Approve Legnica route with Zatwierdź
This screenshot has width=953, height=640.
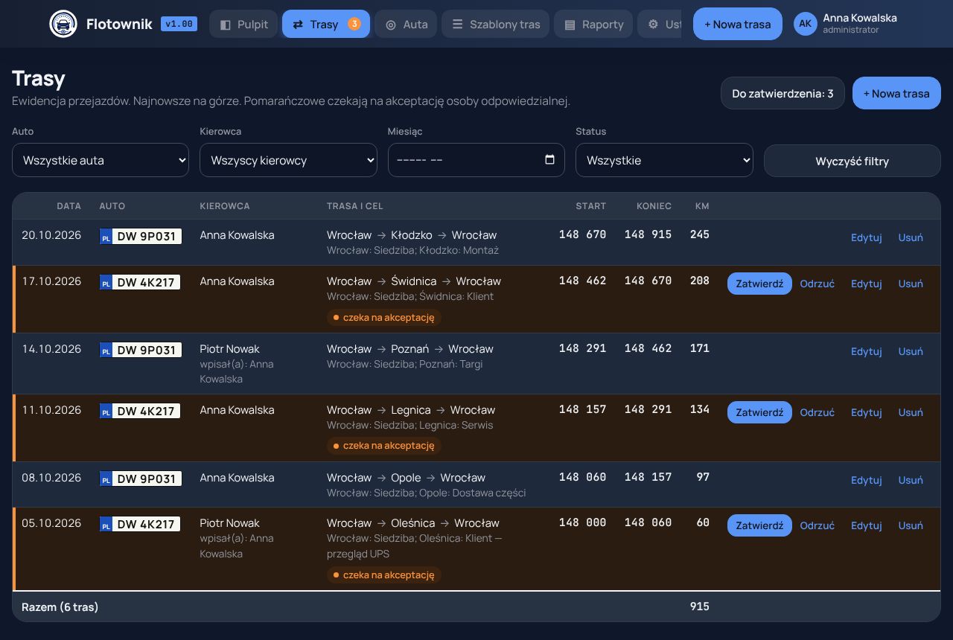pyautogui.click(x=759, y=412)
